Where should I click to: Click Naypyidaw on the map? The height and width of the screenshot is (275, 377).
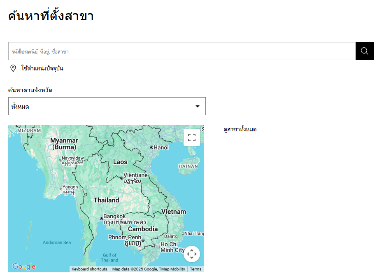coord(72,158)
